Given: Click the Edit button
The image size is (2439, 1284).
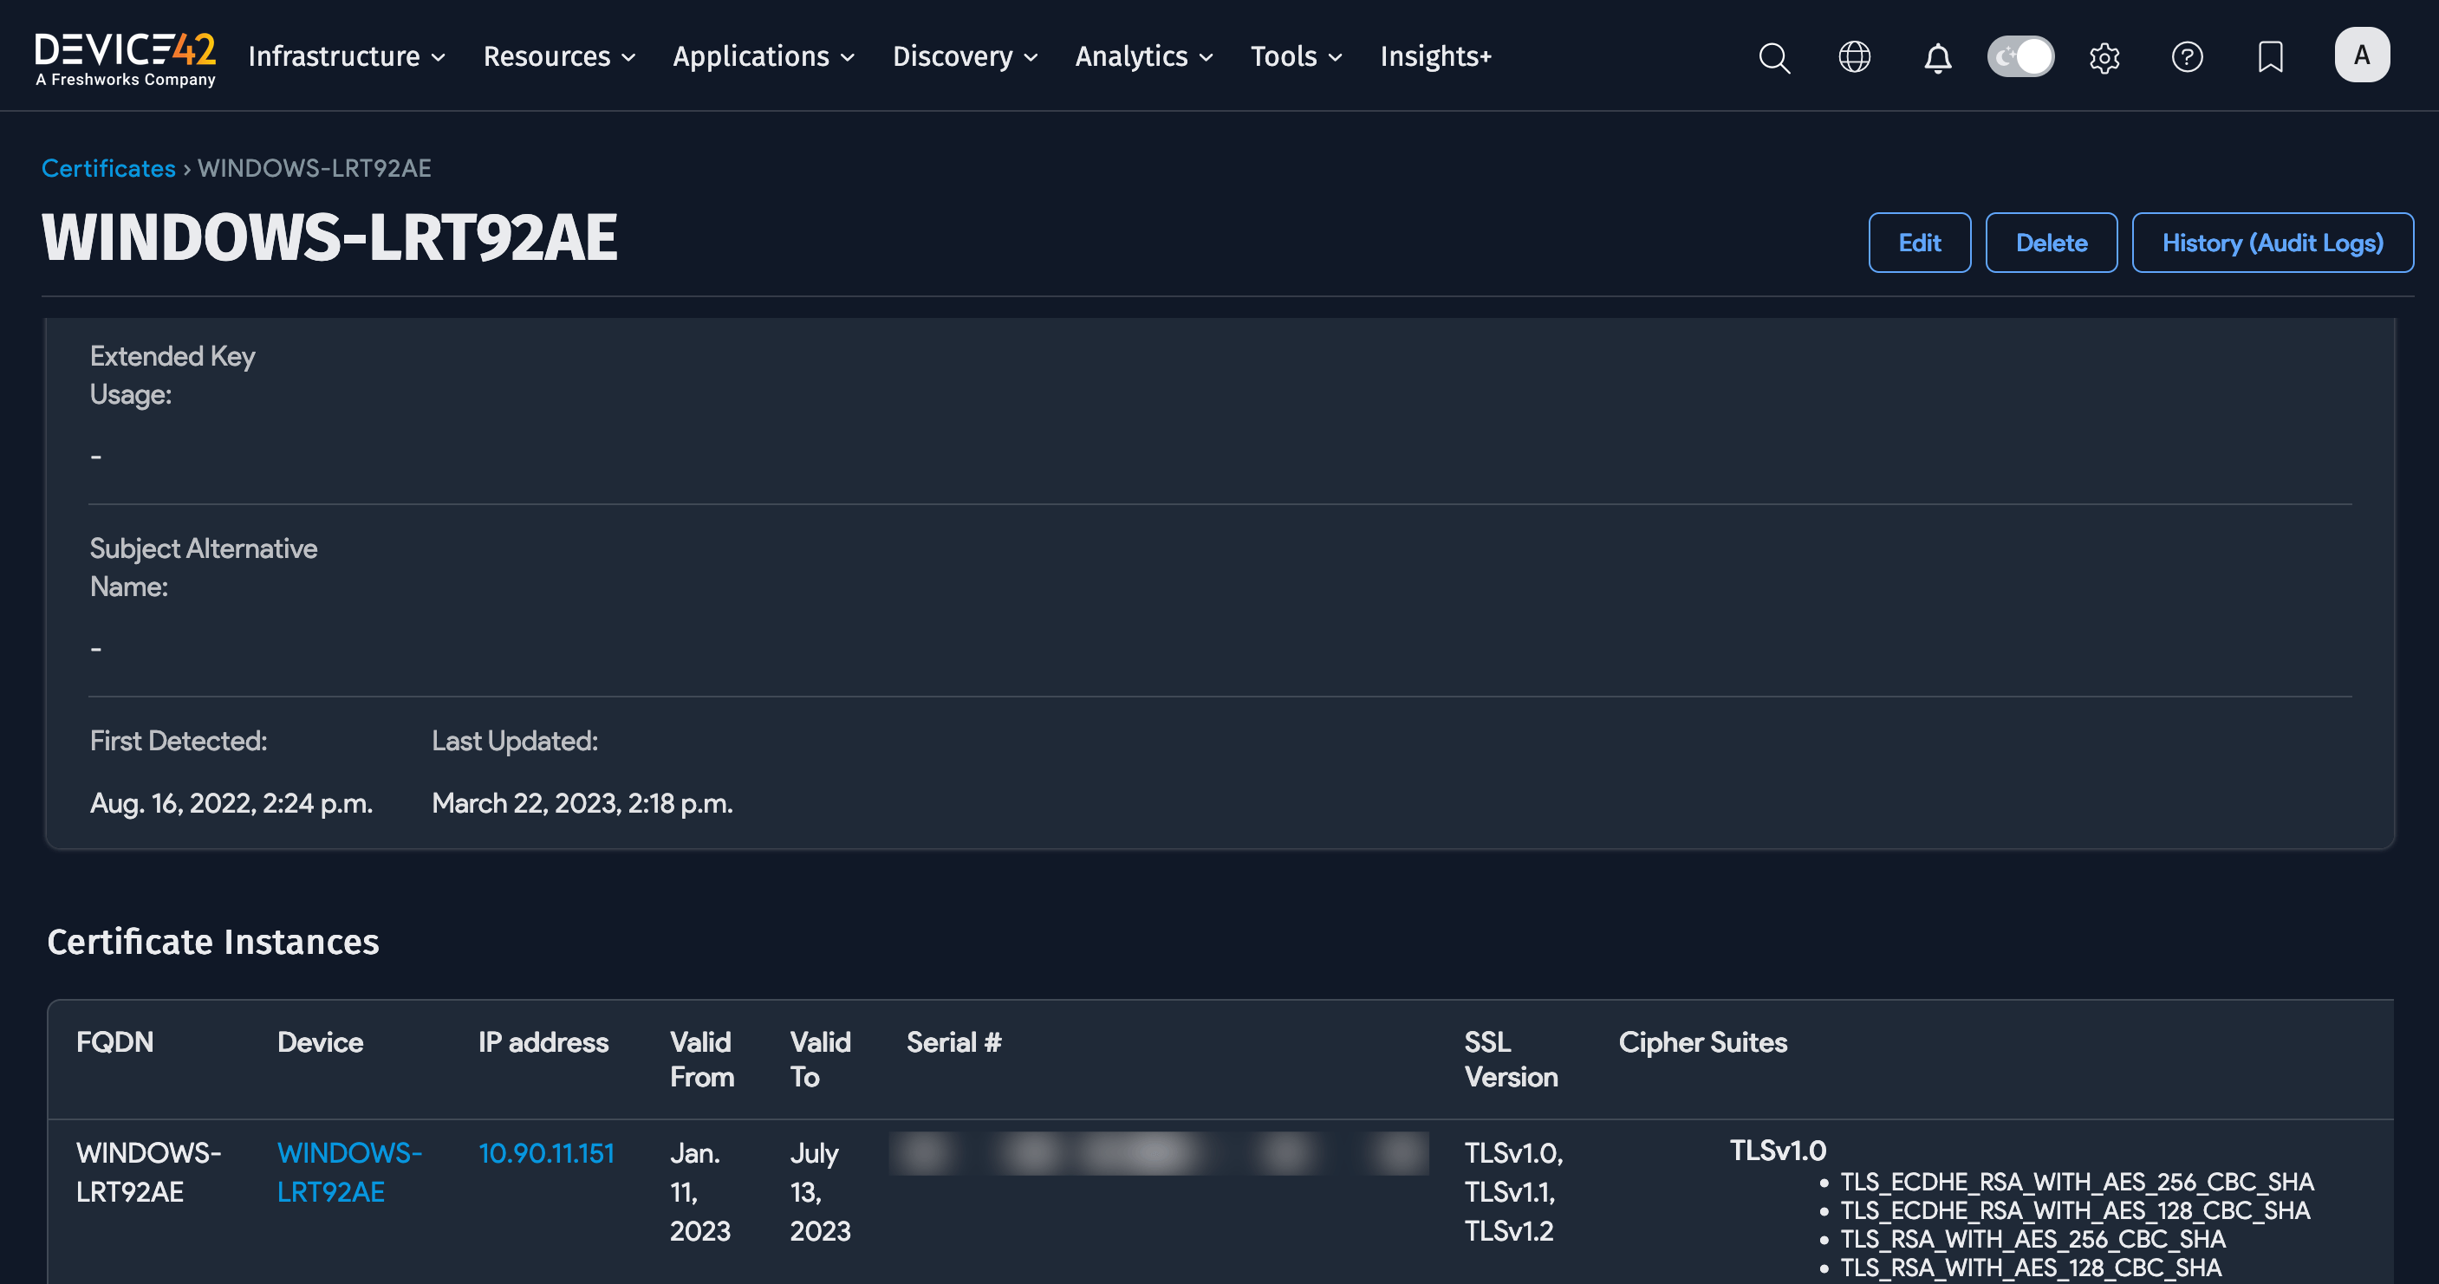Looking at the screenshot, I should [1919, 243].
